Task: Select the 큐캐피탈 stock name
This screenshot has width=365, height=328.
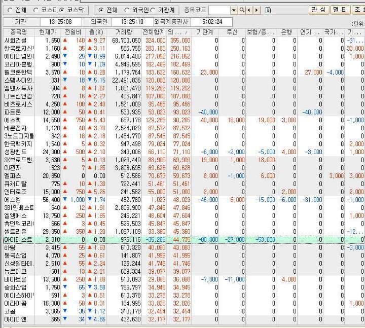Action: point(15,184)
